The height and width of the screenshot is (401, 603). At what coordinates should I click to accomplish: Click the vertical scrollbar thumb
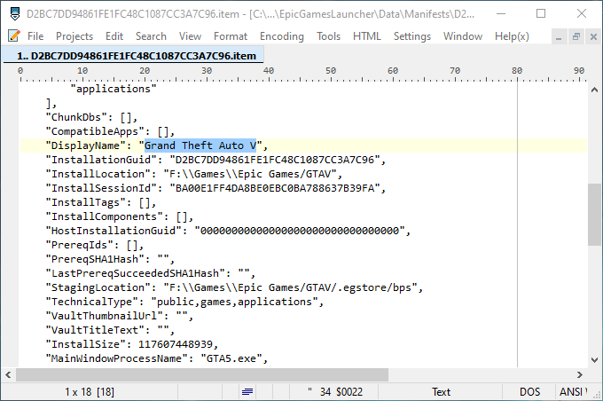pos(594,215)
